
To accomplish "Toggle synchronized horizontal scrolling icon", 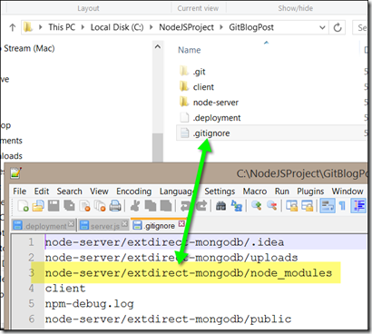I will tap(308, 206).
